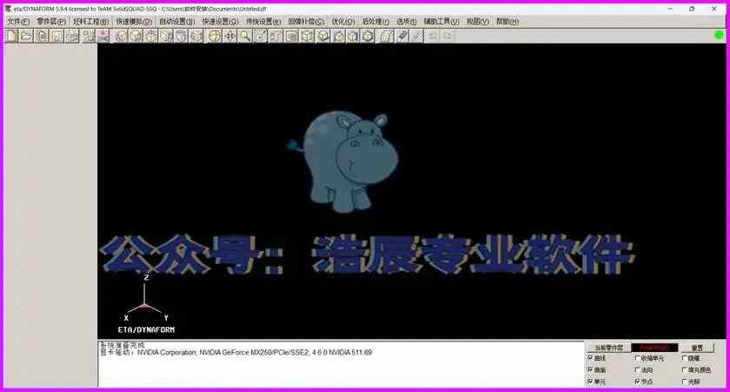Open the 后处理(r) menu
The image size is (730, 392).
375,22
